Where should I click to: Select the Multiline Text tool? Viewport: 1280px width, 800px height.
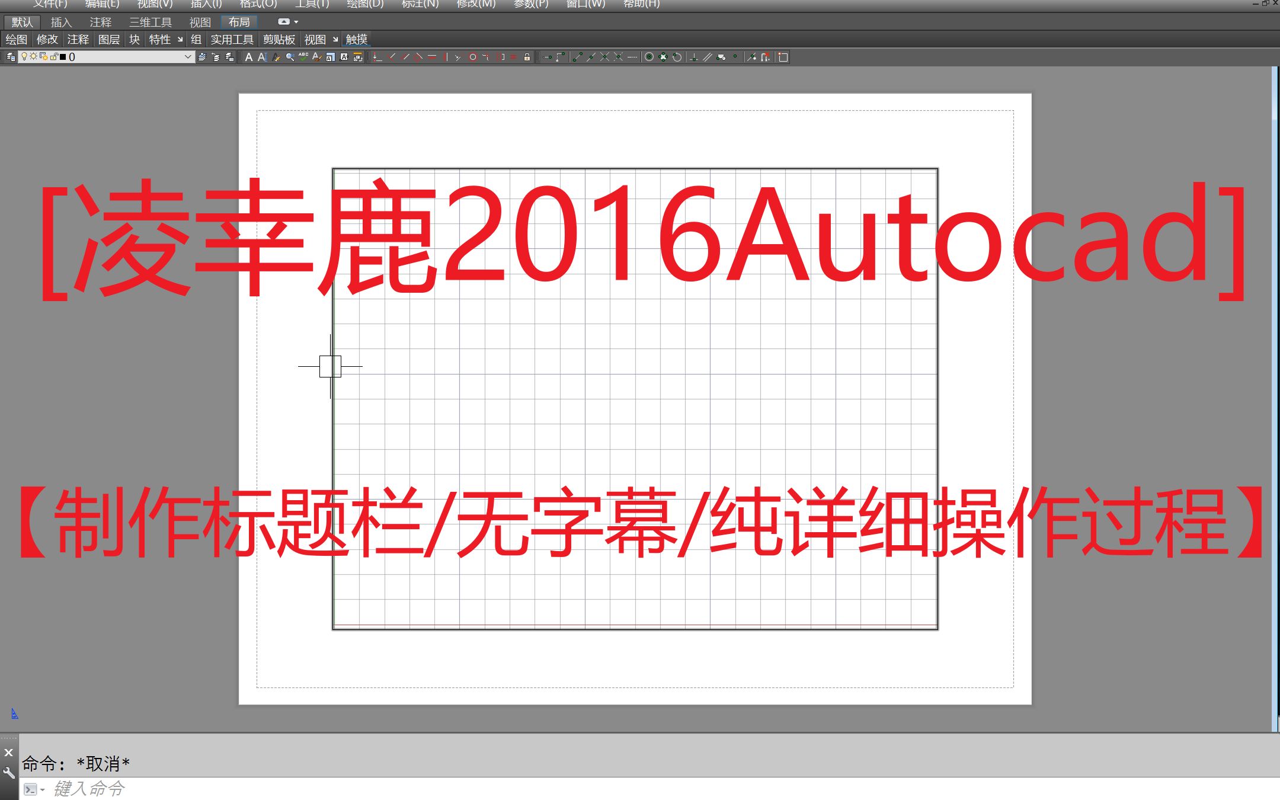(249, 57)
